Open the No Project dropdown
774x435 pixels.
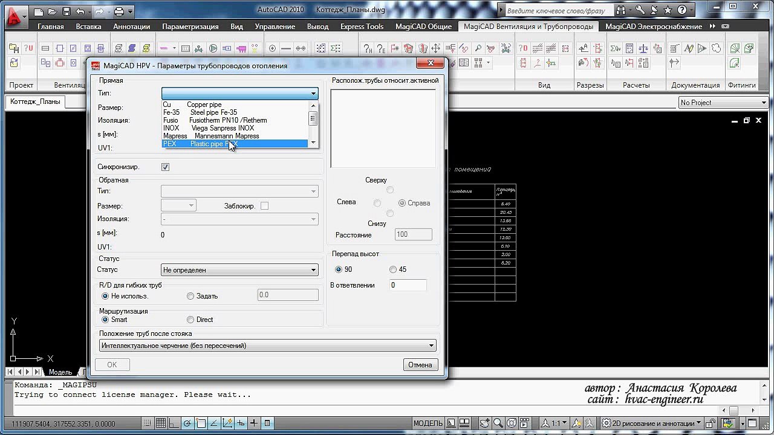click(723, 103)
